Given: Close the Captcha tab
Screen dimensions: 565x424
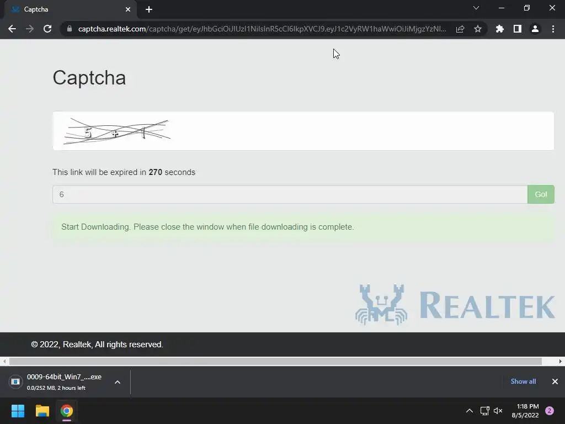Looking at the screenshot, I should [x=128, y=9].
